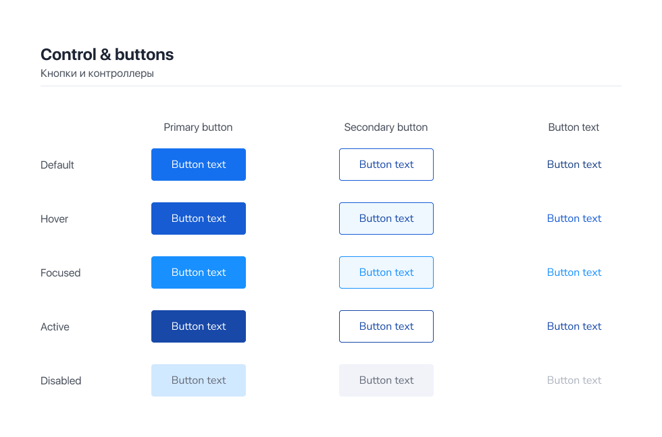The height and width of the screenshot is (437, 662).
Task: Click the Control & buttons heading
Action: point(107,55)
